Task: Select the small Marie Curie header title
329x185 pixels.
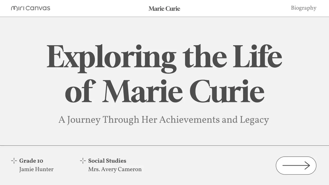Action: point(164,9)
